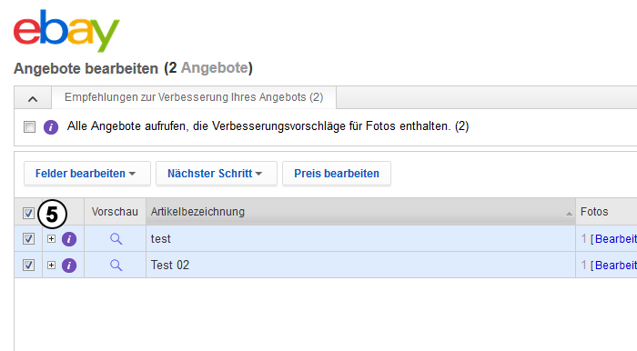The image size is (637, 351).
Task: Click the Preis bearbeiten button
Action: click(337, 174)
